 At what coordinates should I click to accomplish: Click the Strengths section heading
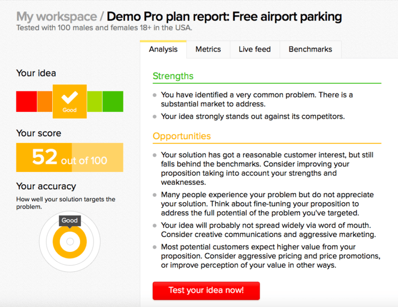click(x=173, y=76)
